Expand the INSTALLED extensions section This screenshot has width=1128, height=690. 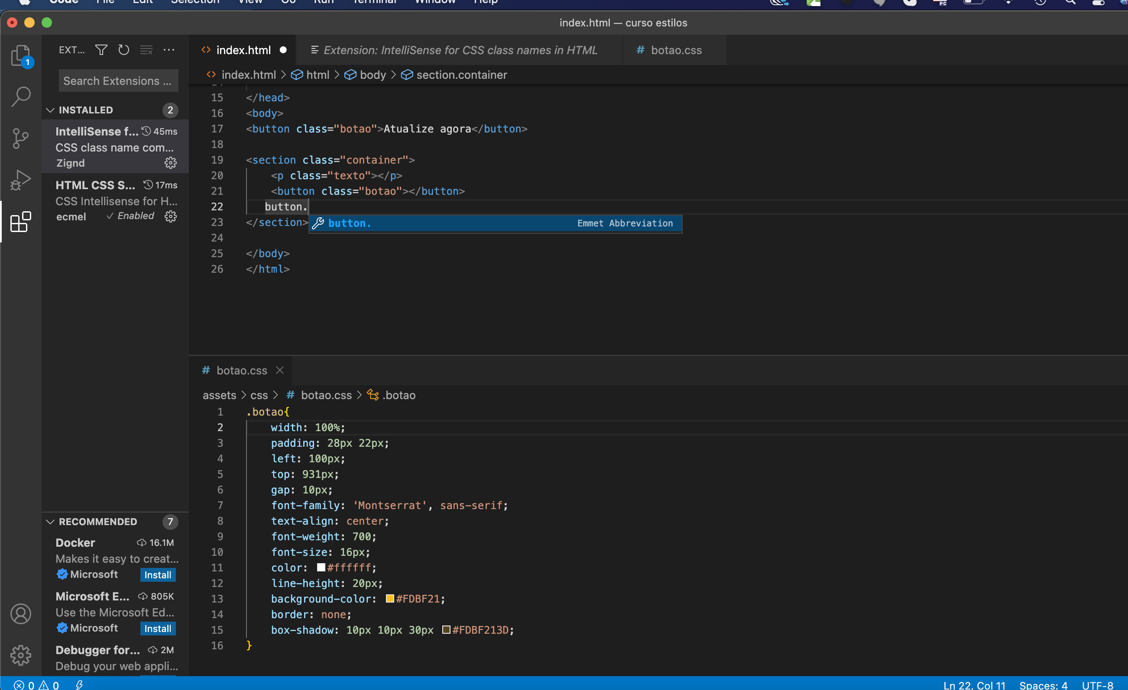point(85,110)
